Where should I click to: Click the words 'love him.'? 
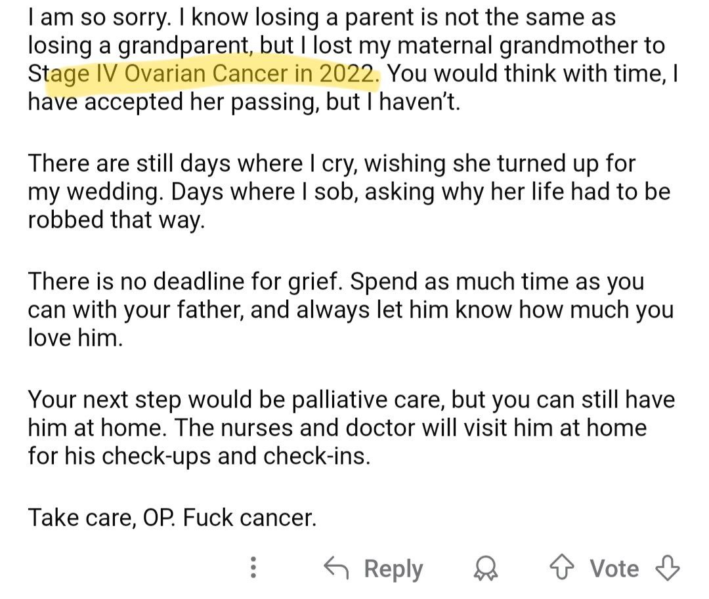[75, 337]
